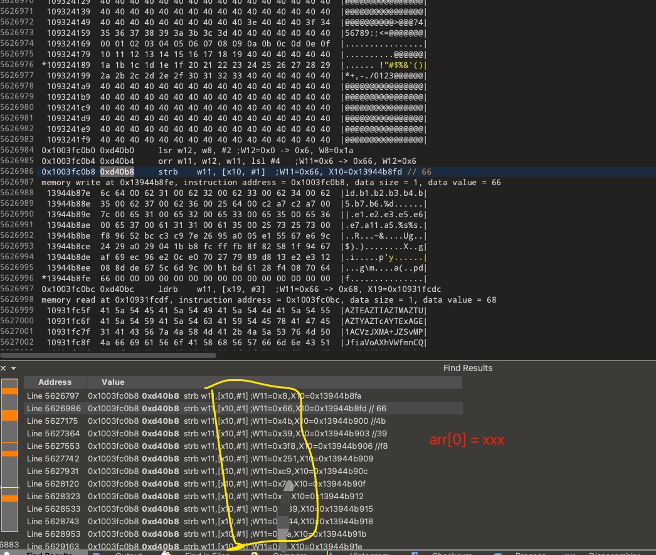Select find result Line 5628323
656x555 pixels.
pos(243,497)
